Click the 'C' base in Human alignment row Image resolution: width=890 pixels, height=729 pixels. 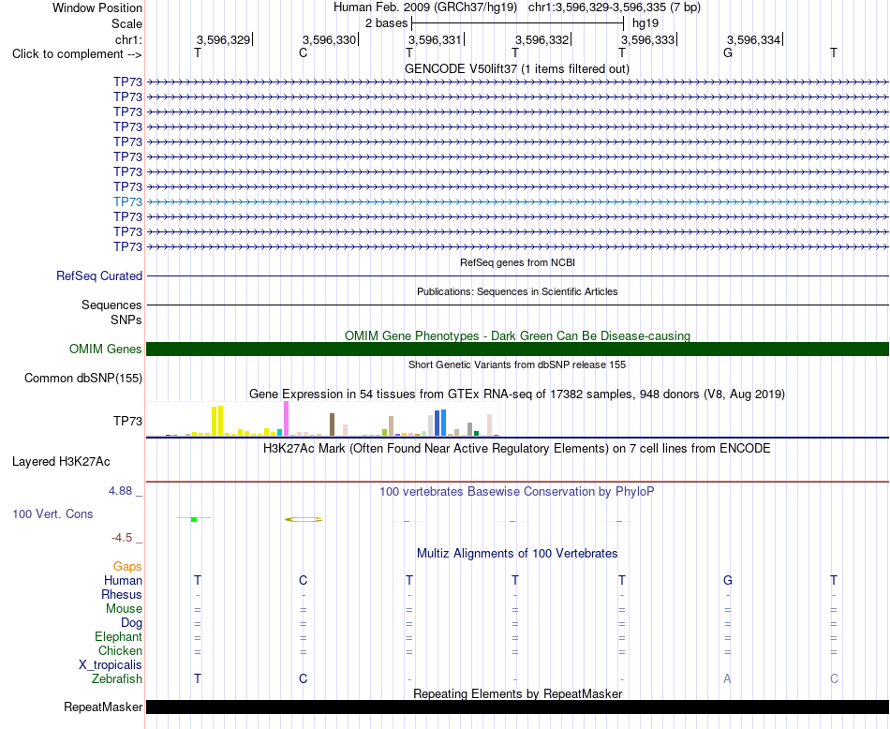304,580
